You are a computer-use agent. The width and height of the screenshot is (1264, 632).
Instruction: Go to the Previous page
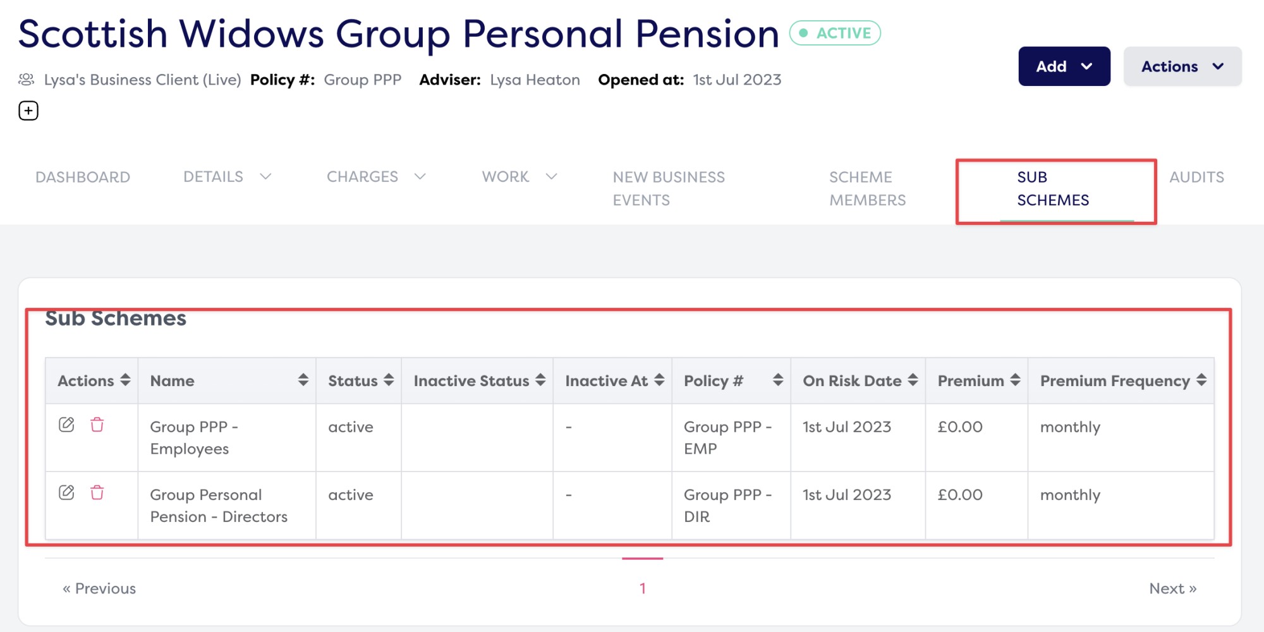point(99,588)
